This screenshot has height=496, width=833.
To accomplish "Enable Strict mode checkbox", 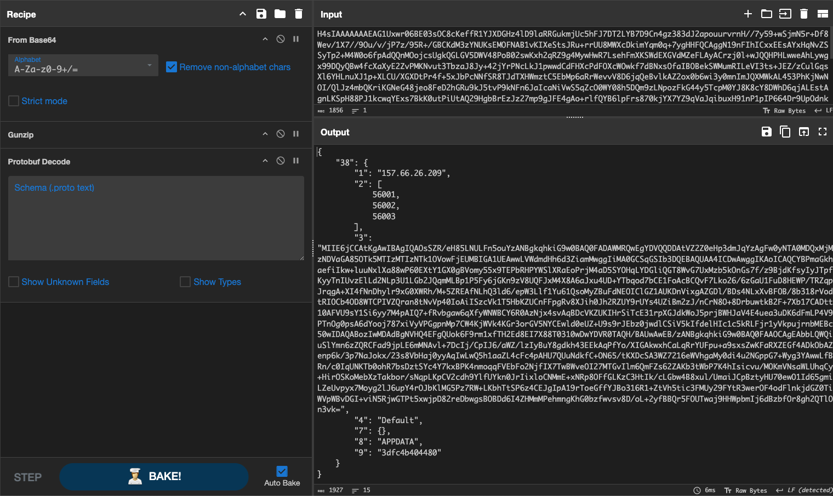I will click(x=14, y=101).
